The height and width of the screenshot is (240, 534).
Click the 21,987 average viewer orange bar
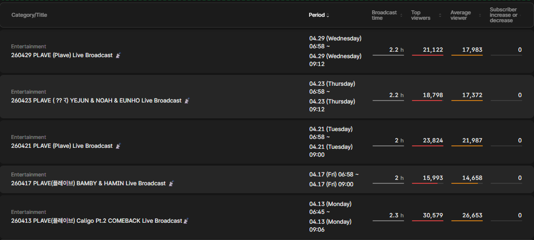(x=467, y=146)
